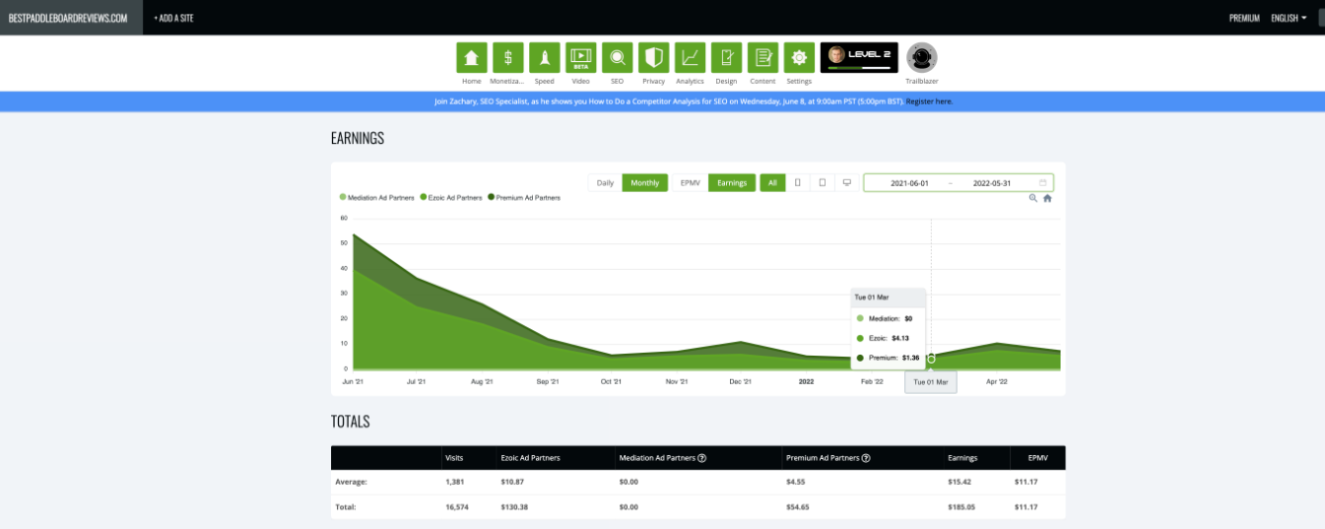Viewport: 1325px width, 529px height.
Task: Click the chart reset home icon
Action: 1047,198
